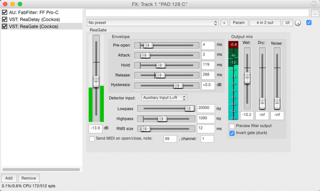Click the Highpass frequency field showing 1090
The width and height of the screenshot is (320, 191).
coord(206,119)
